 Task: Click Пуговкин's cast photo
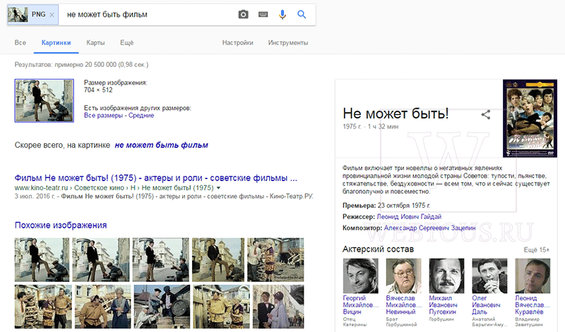(446, 276)
